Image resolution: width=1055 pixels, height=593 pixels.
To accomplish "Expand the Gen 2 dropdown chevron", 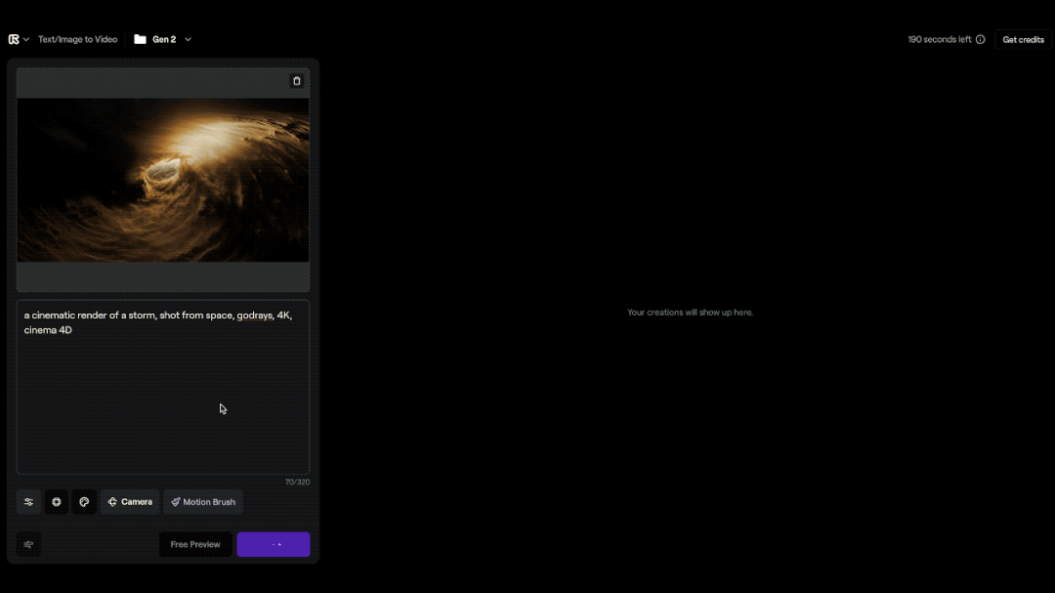I will (189, 39).
